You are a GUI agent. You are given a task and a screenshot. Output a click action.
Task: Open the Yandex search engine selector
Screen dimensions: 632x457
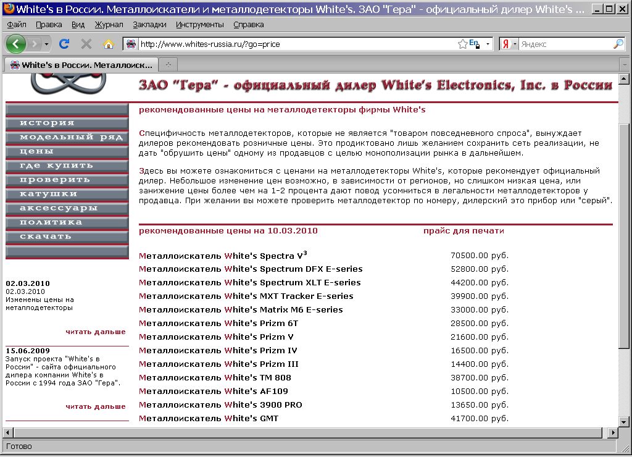click(x=509, y=44)
